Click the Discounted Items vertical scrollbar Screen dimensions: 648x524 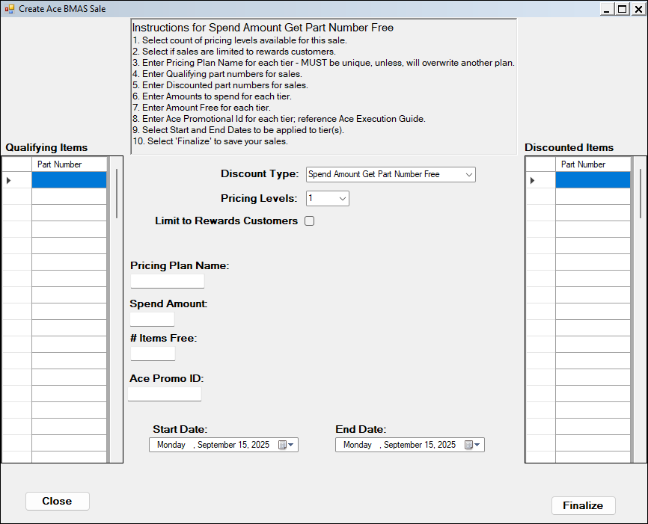641,194
